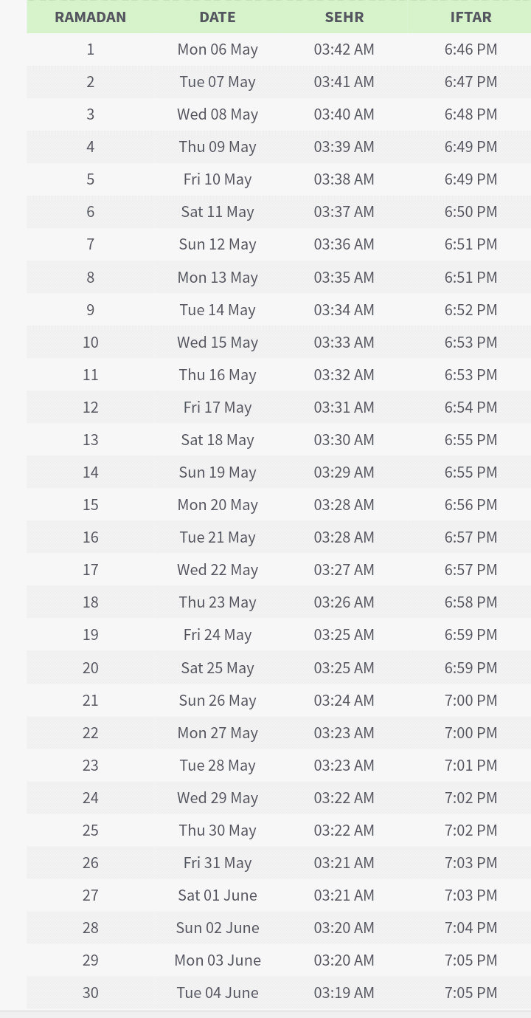Select the 6:46 PM Iftar time
This screenshot has width=531, height=1018.
(471, 49)
